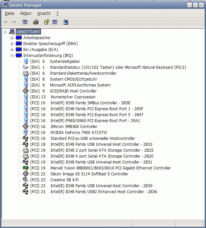
Task: Click storage icon for 4 port Serial ATA
Action: click(x=26, y=156)
